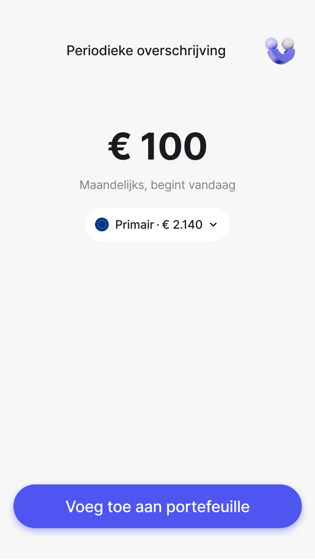This screenshot has width=315, height=560.
Task: Click the Periodieke overschrijving title
Action: (x=146, y=50)
